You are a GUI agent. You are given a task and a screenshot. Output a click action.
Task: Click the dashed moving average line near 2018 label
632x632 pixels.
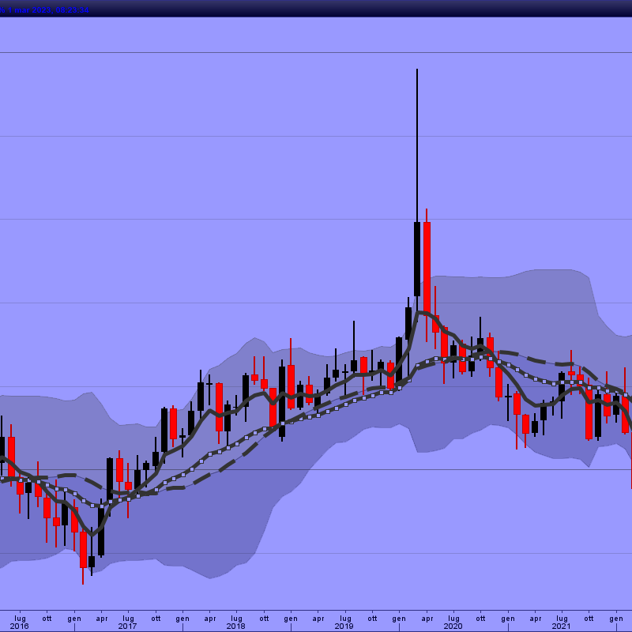pos(237,457)
